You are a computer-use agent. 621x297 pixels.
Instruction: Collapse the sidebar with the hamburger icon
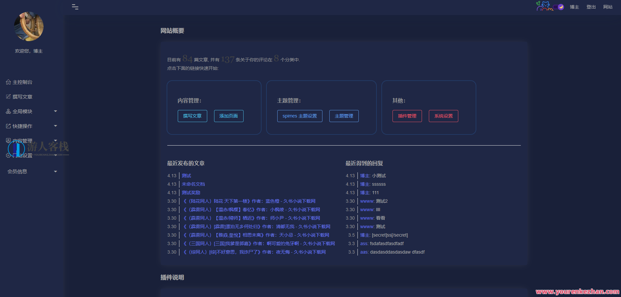75,7
